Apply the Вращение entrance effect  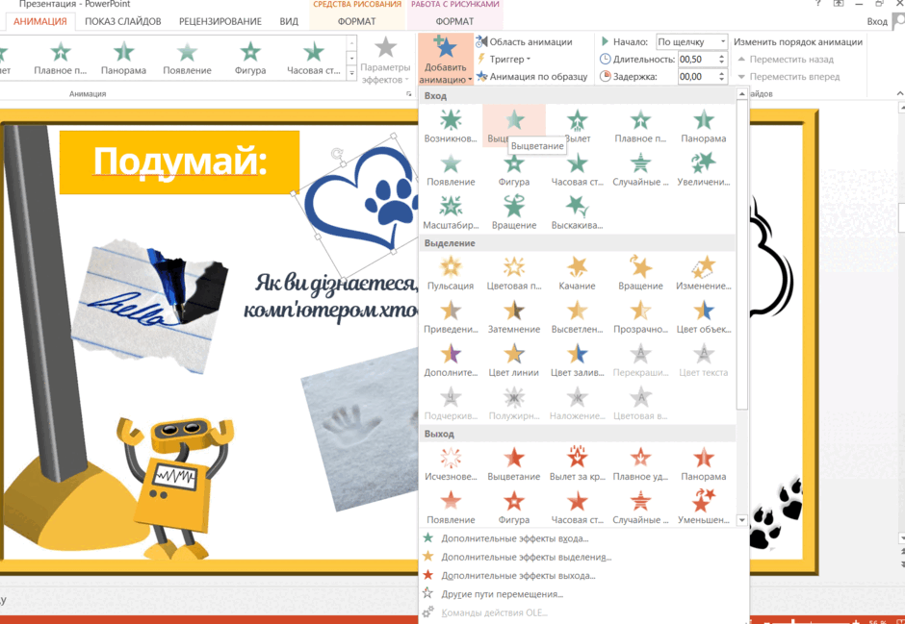click(514, 212)
